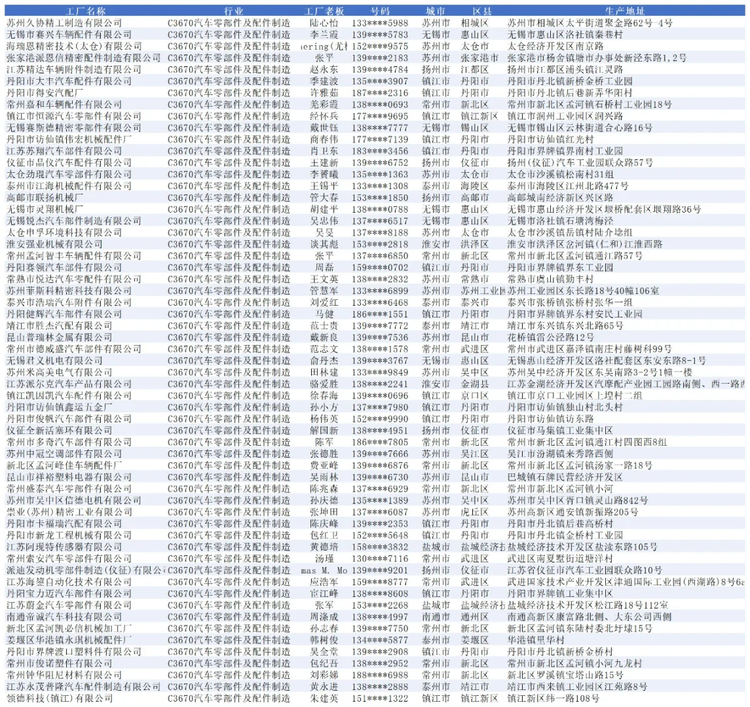The image size is (750, 707).
Task: Click the '工厂老板' column header
Action: pyautogui.click(x=324, y=10)
